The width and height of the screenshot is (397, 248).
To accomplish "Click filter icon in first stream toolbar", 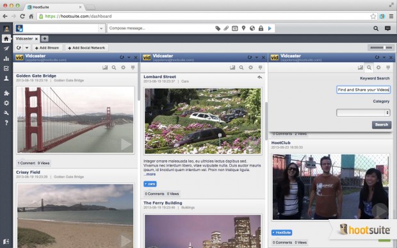I will click(x=133, y=68).
